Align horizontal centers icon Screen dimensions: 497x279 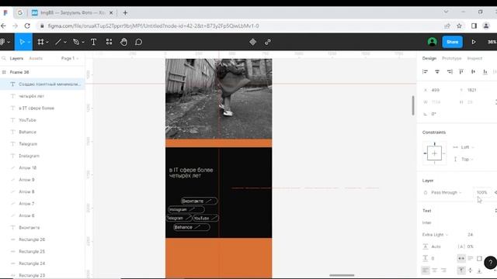coord(437,72)
